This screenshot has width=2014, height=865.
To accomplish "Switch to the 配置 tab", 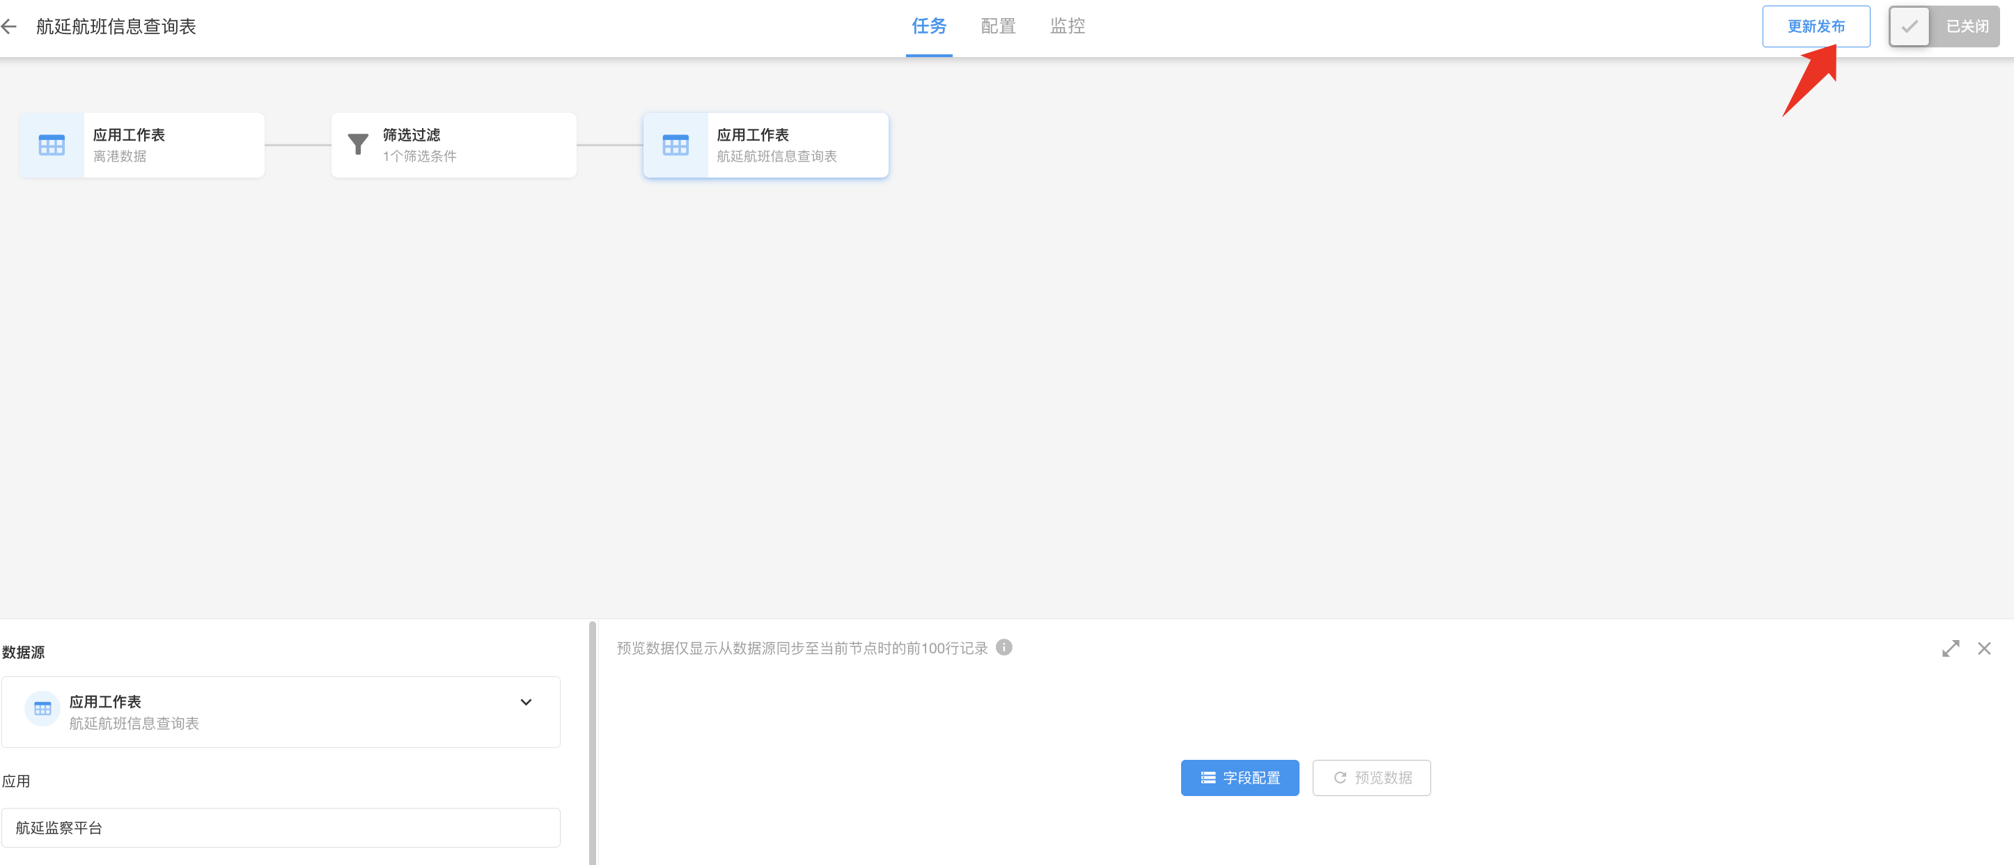I will 998,26.
